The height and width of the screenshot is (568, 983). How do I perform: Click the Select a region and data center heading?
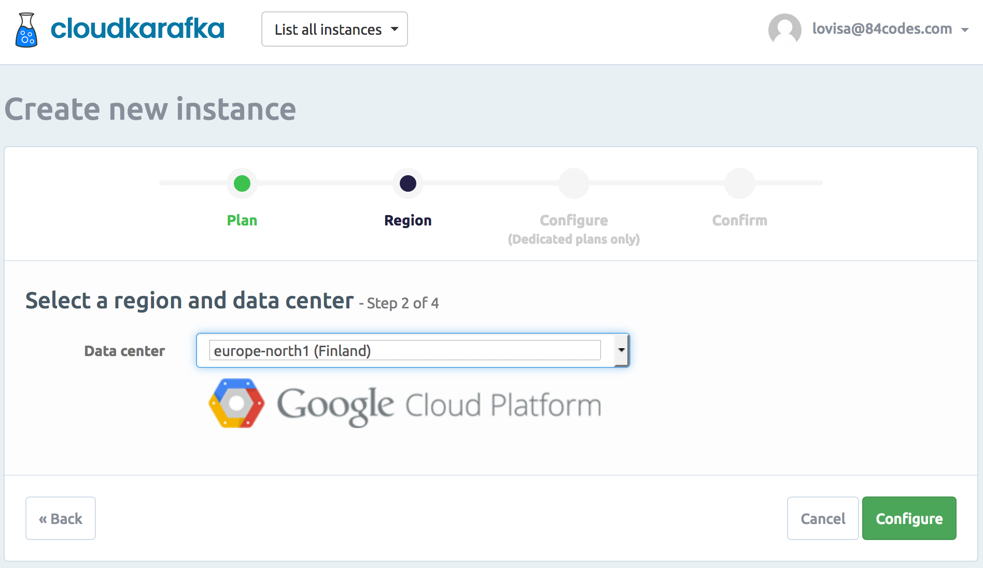190,301
